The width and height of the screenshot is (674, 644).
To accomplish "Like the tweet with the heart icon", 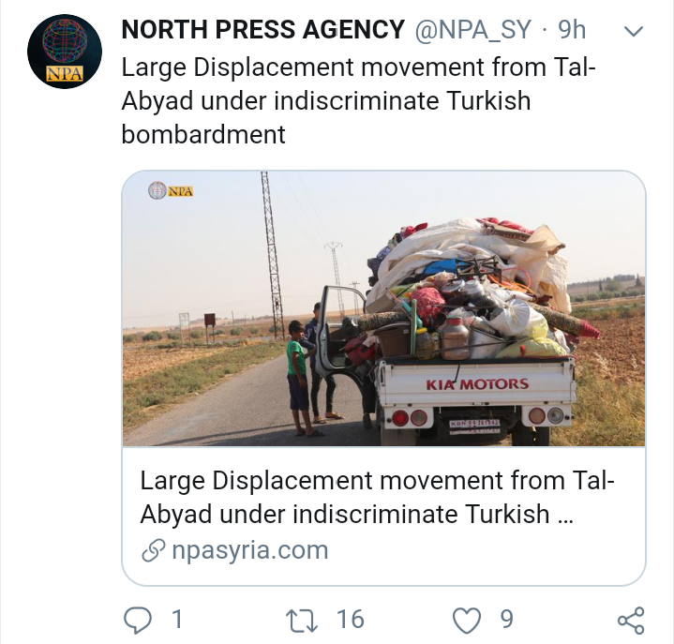I will click(467, 621).
